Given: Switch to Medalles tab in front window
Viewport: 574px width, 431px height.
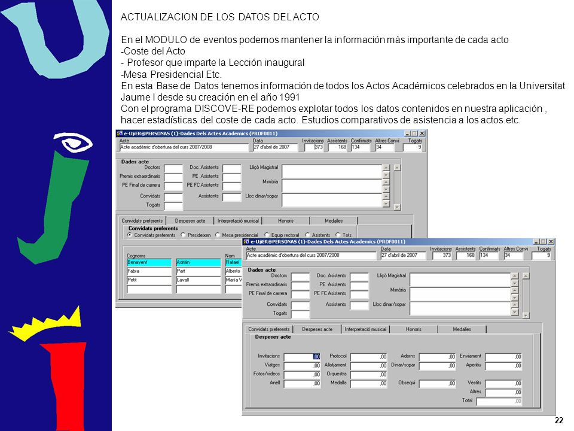Looking at the screenshot, I should 462,329.
